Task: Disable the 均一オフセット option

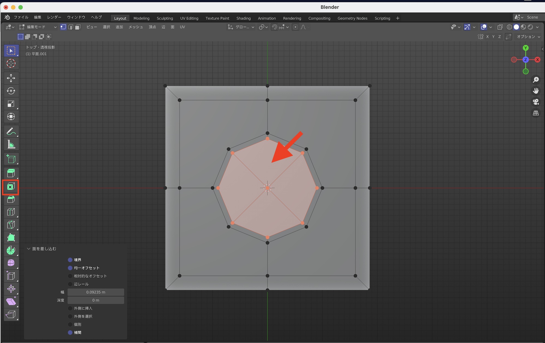Action: (x=70, y=268)
